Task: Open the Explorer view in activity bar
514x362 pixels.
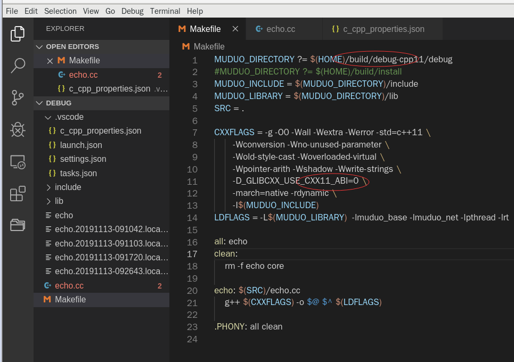Action: click(x=18, y=34)
